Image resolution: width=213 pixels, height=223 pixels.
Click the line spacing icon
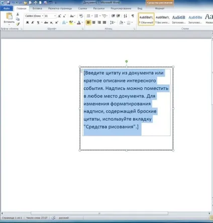click(x=112, y=23)
